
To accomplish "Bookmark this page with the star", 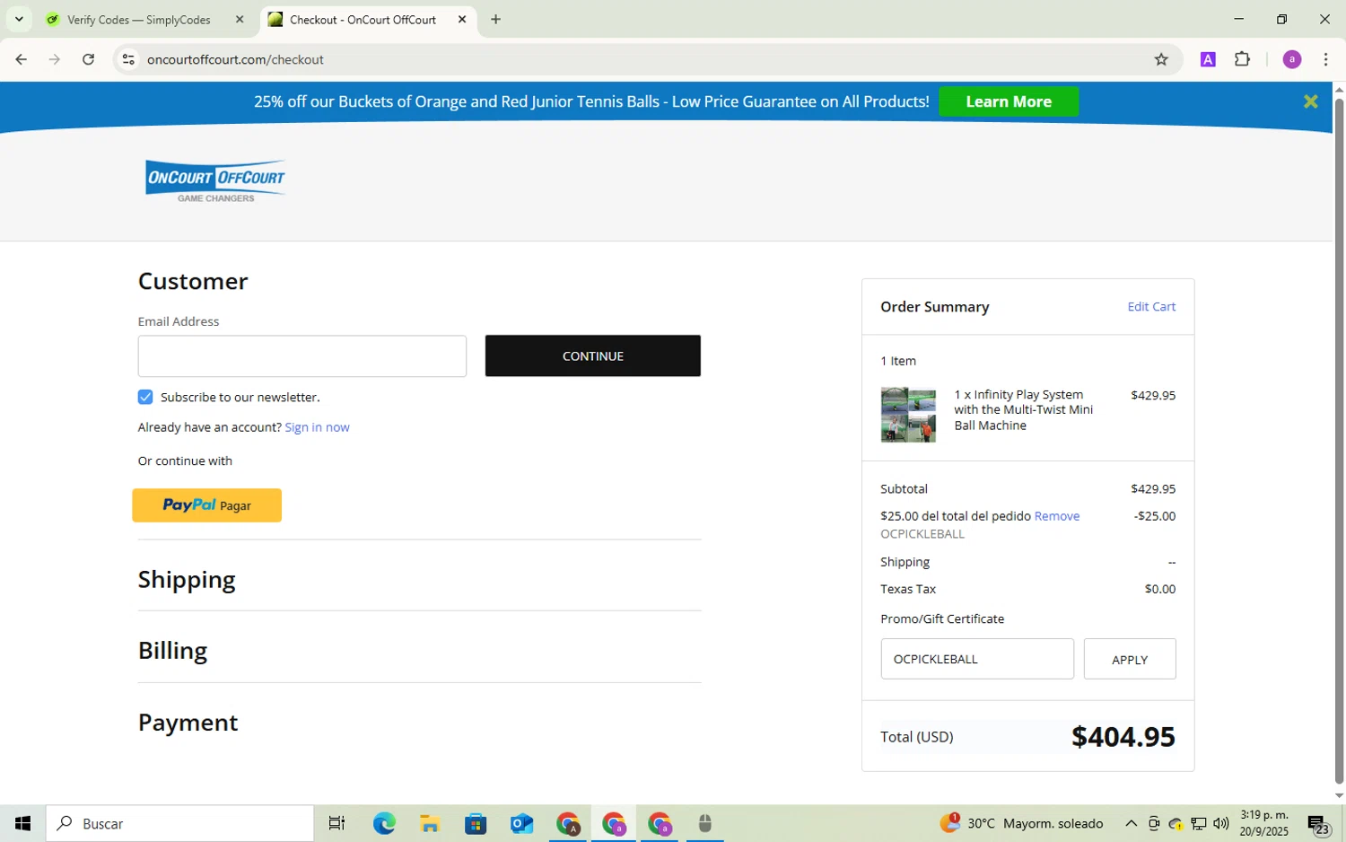I will (x=1161, y=59).
